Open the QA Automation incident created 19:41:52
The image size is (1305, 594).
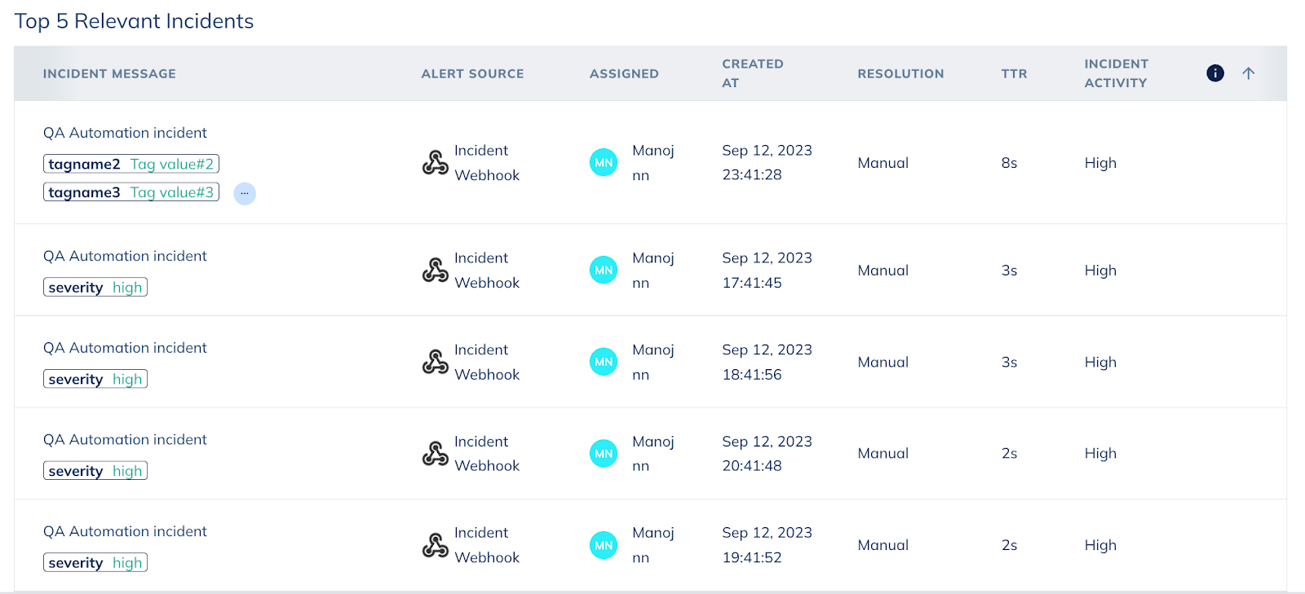(125, 531)
